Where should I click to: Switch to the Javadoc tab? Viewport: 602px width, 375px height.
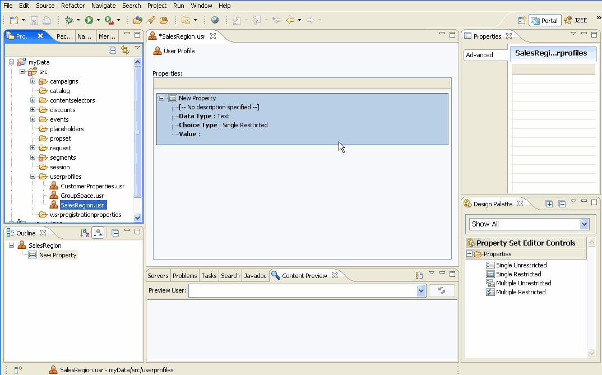[x=255, y=276]
